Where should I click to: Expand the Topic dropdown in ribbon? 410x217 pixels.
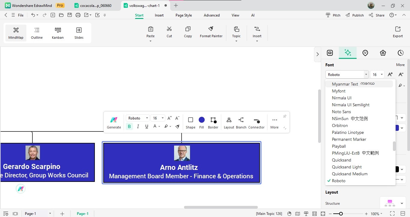[237, 41]
